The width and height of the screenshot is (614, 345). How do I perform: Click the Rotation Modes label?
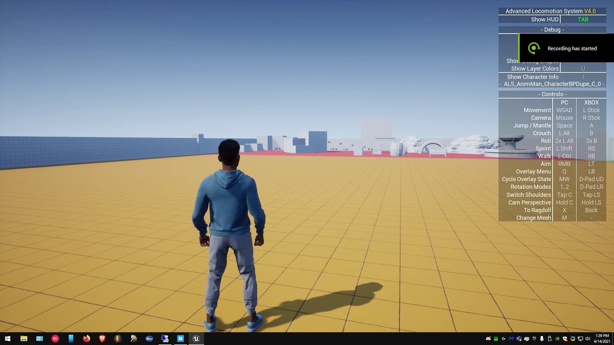click(531, 187)
